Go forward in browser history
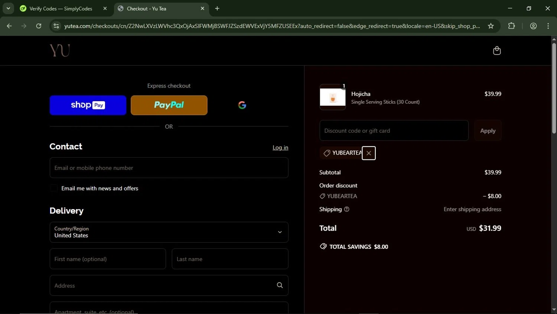Screen dimensions: 557x314 pyautogui.click(x=24, y=26)
